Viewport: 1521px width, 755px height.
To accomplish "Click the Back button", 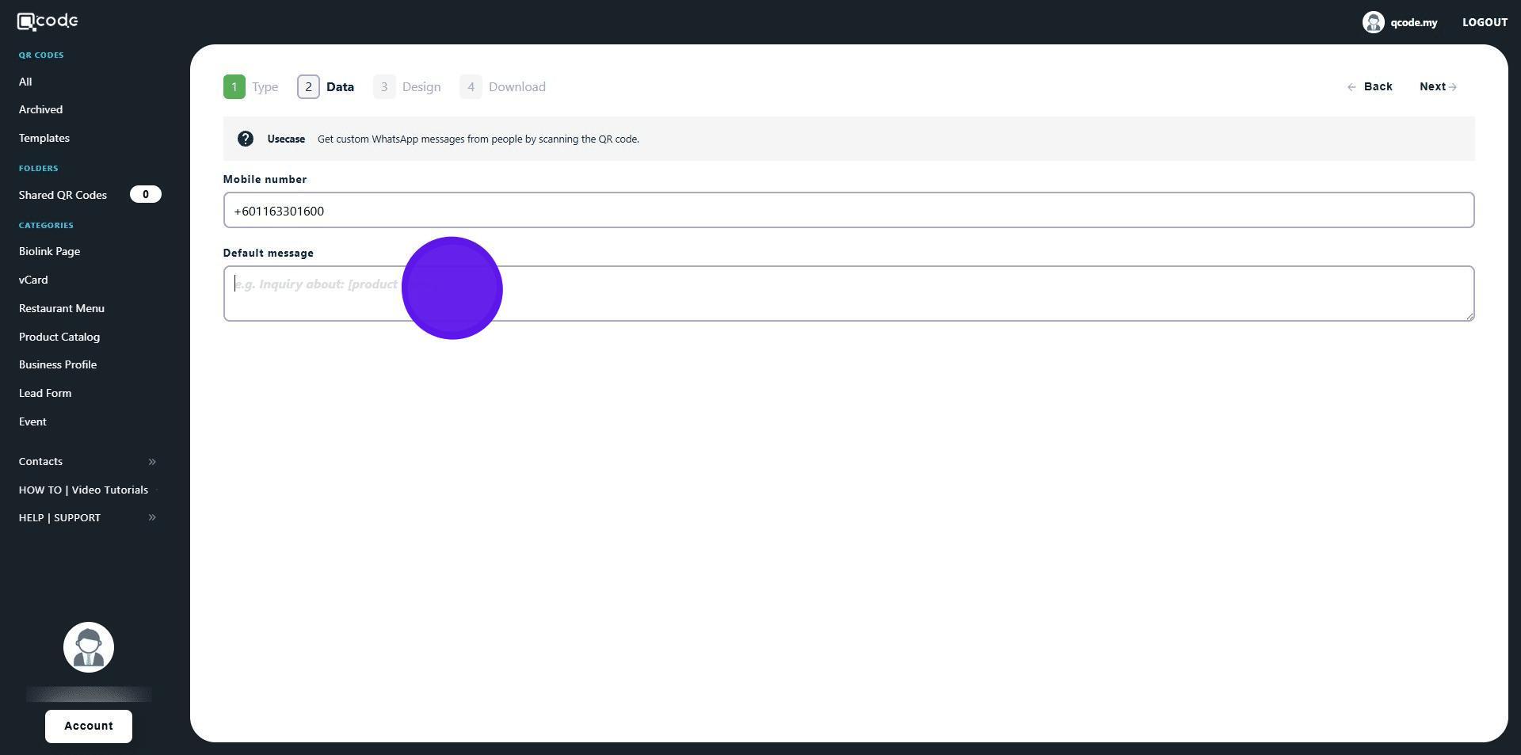I will pos(1370,86).
